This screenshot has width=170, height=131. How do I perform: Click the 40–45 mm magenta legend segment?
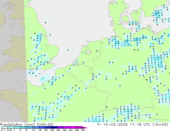(x=73, y=128)
